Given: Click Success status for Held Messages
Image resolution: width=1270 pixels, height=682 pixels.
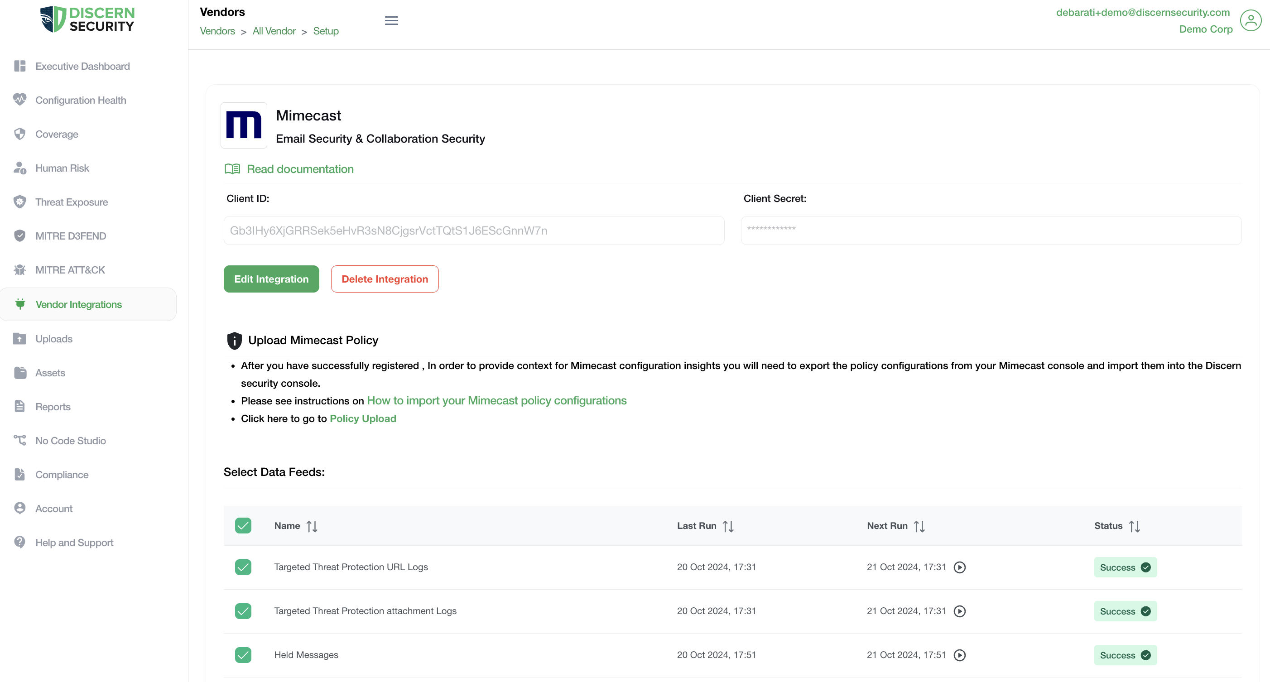Looking at the screenshot, I should pos(1125,655).
